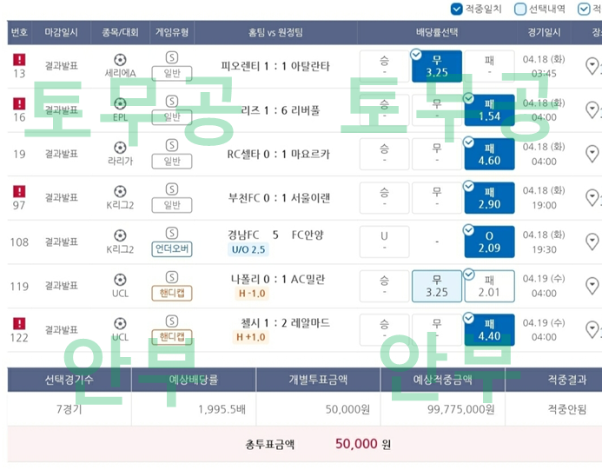The height and width of the screenshot is (470, 602).
Task: Toggle the 무 3.25 selection for 피오렌티나 match
Action: [x=436, y=66]
